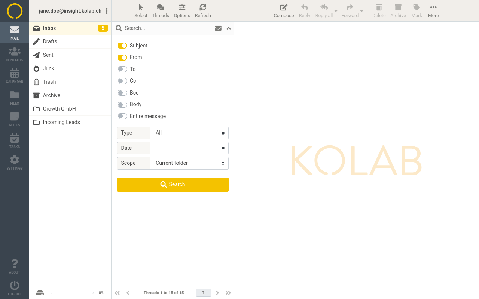479x299 pixels.
Task: Click the "Threads 1 to 15 of 15" text
Action: (164, 293)
